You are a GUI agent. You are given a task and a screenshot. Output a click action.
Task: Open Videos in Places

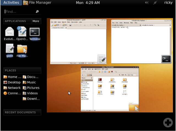(30, 93)
